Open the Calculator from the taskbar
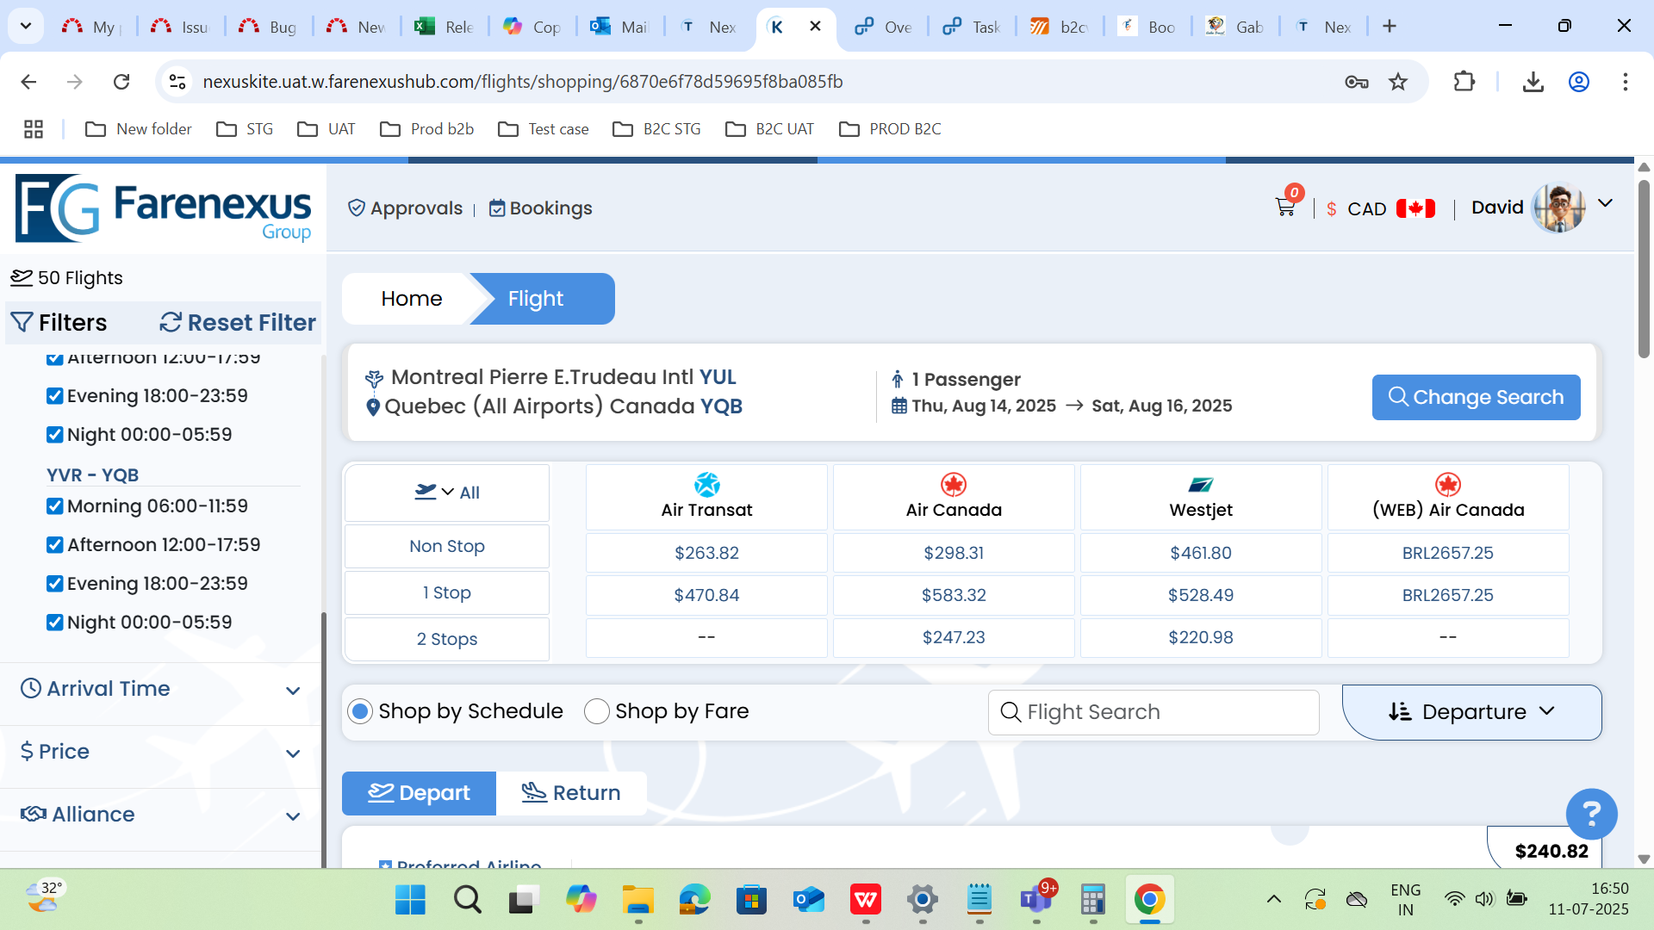Viewport: 1654px width, 930px height. point(1093,900)
